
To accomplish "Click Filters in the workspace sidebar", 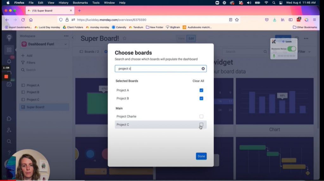I will (x=28, y=63).
